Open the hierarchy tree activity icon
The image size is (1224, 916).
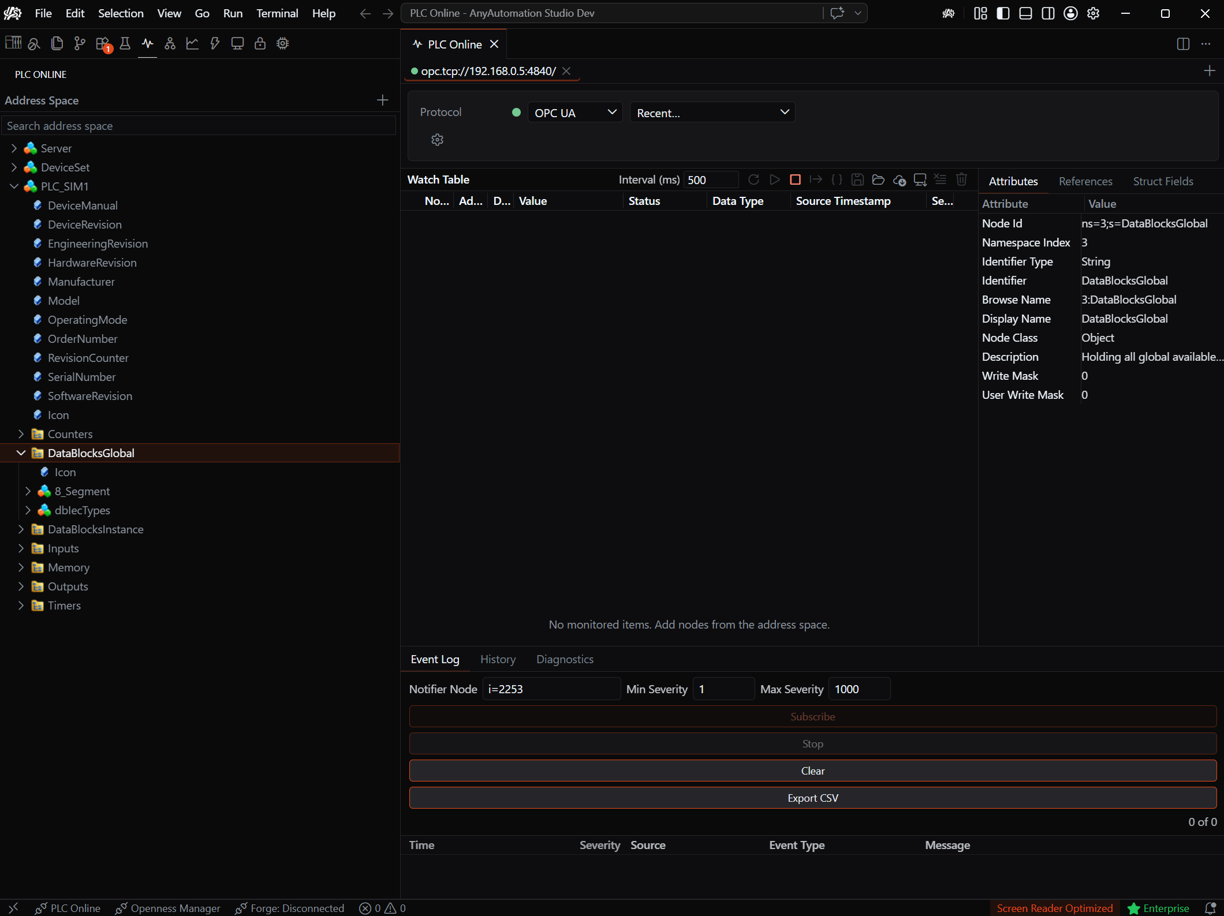click(x=170, y=43)
